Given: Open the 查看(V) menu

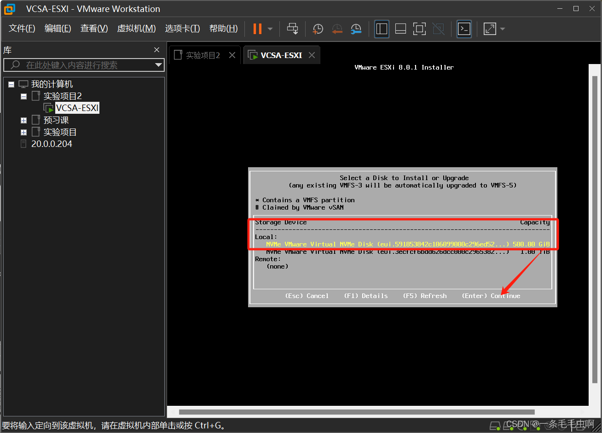Looking at the screenshot, I should tap(94, 29).
